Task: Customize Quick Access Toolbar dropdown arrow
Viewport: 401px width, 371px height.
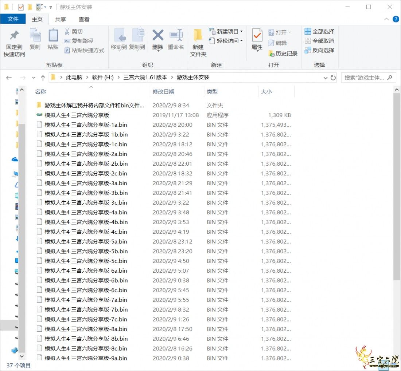Action: 51,7
